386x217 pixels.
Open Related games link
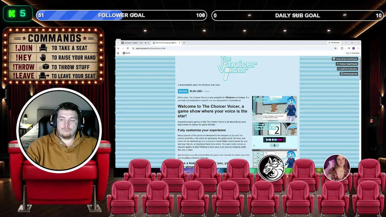(349, 74)
